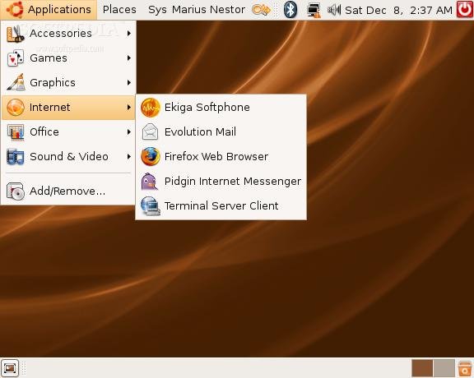Screen dimensions: 474x378
Task: Expand the Office submenu arrow
Action: click(x=129, y=132)
